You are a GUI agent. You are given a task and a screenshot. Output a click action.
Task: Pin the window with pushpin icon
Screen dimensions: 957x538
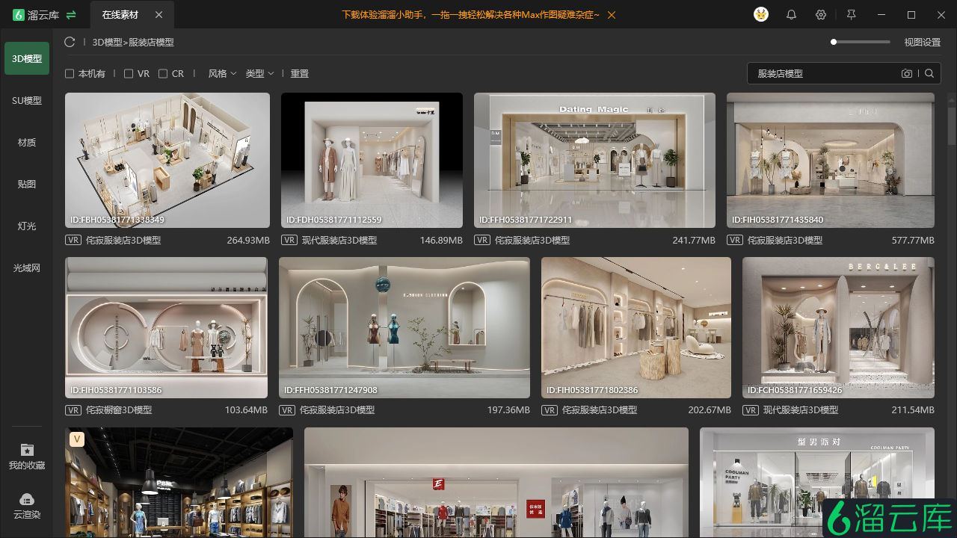tap(851, 15)
